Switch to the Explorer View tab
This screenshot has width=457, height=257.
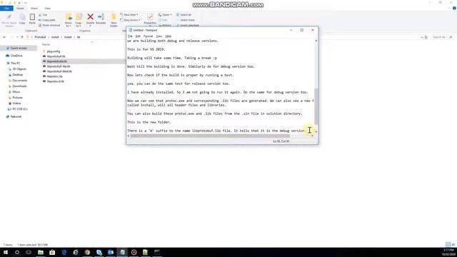click(x=48, y=9)
